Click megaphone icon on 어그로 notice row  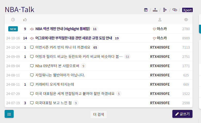(32, 38)
